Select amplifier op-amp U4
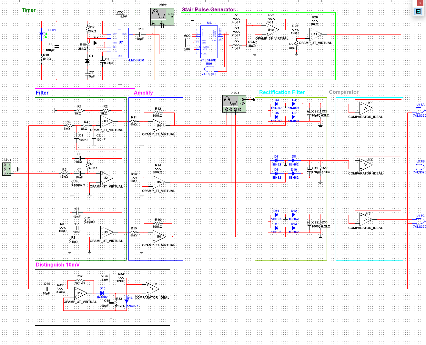 tap(159, 126)
